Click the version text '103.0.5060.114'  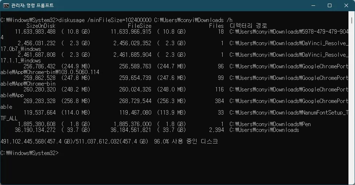(x=79, y=72)
